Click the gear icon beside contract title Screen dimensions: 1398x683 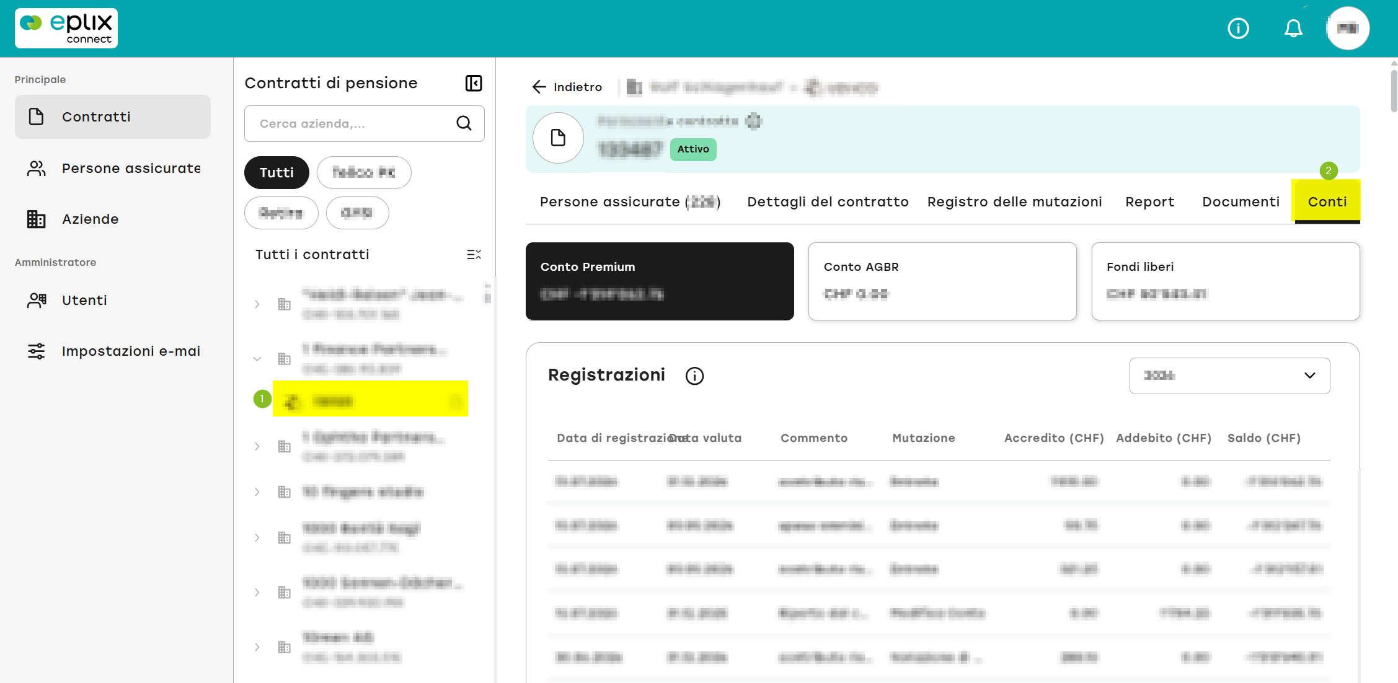754,121
